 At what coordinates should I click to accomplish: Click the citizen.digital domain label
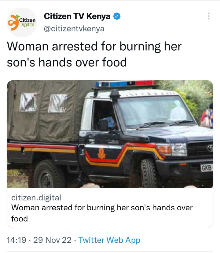pos(36,198)
